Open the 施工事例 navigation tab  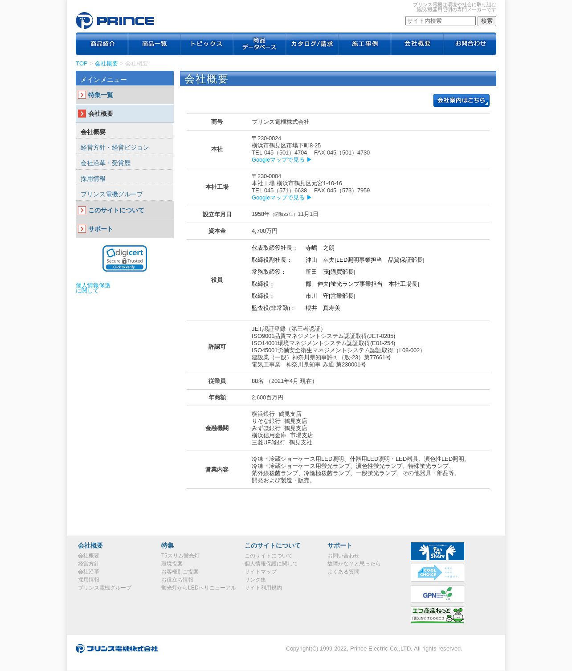(x=365, y=44)
